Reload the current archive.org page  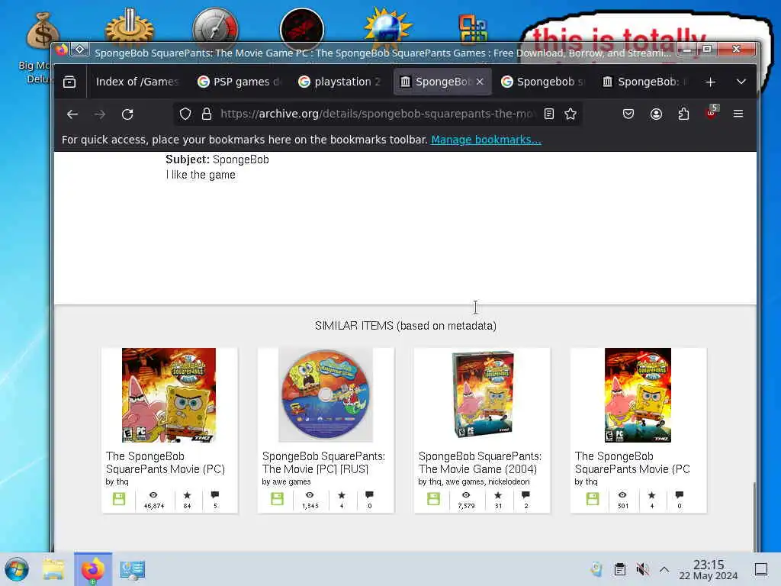click(x=127, y=114)
